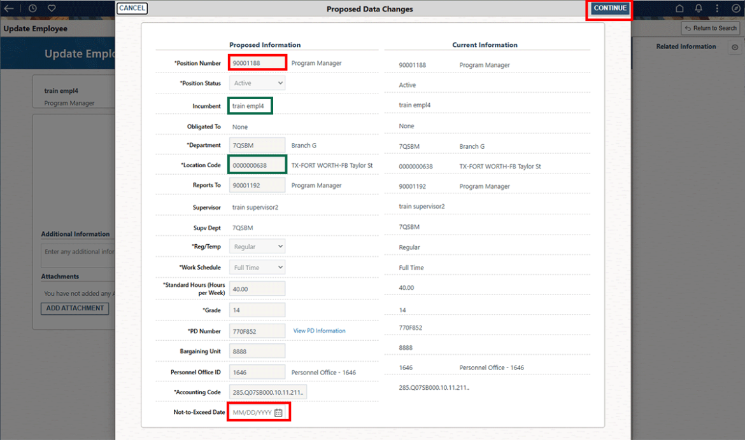View alerts via the notifications bell icon
Viewport: 745px width, 440px height.
699,8
